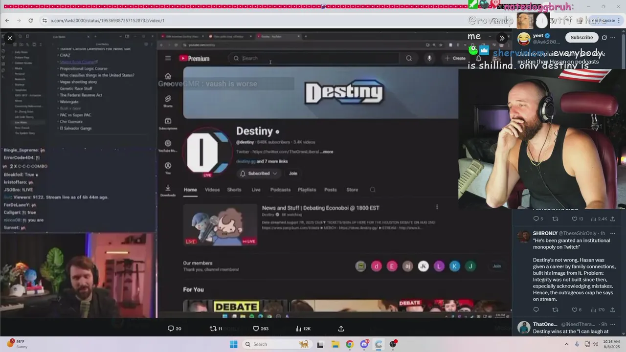This screenshot has width=626, height=352.
Task: Open 'The Federal Reserve Act' note
Action: [x=81, y=95]
